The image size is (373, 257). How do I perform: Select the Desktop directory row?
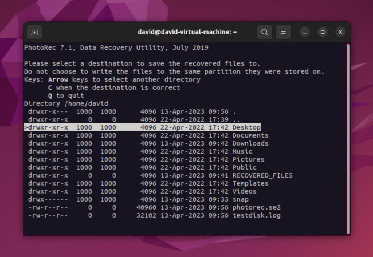pyautogui.click(x=246, y=127)
